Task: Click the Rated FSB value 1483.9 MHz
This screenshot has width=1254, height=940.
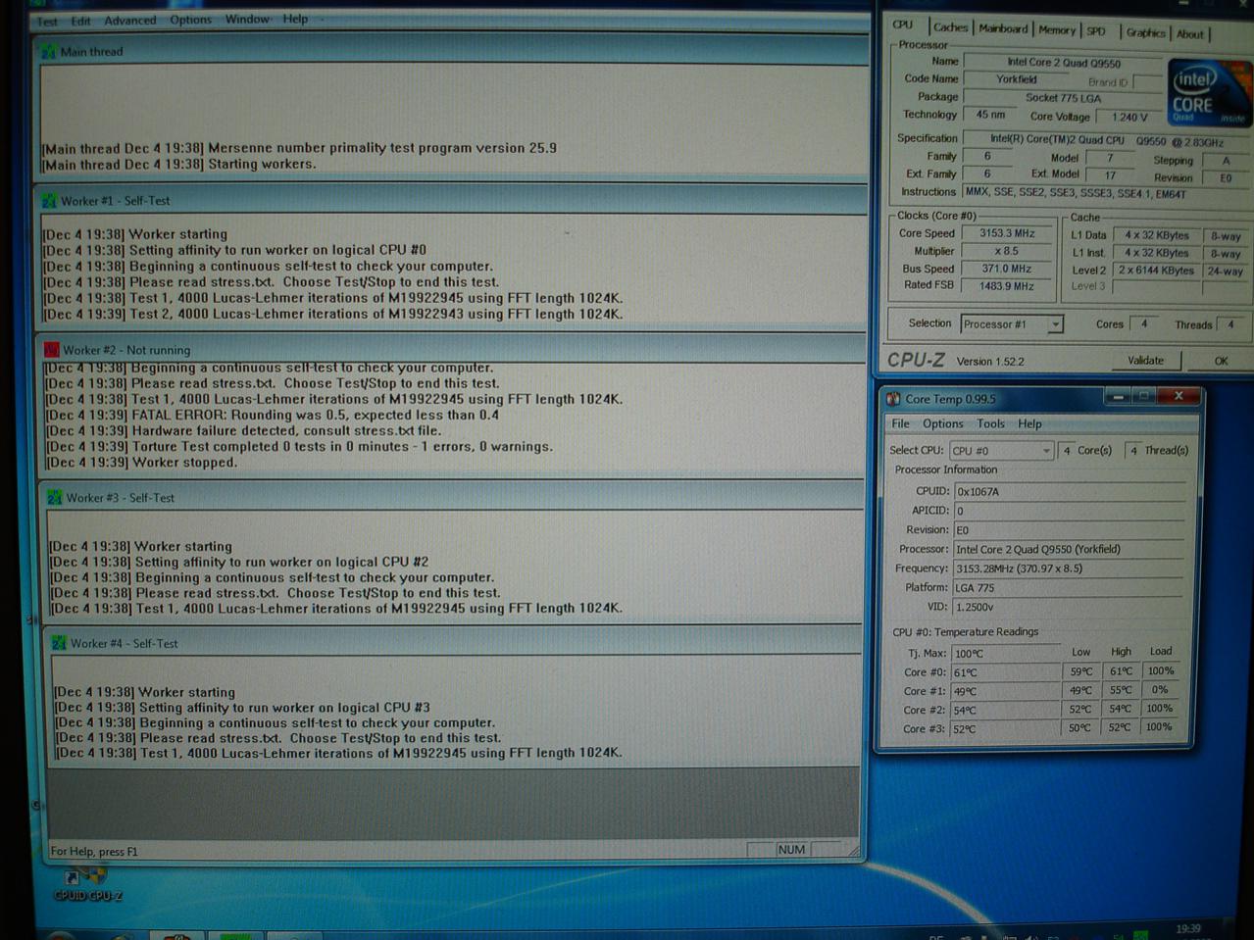Action: click(x=1008, y=286)
